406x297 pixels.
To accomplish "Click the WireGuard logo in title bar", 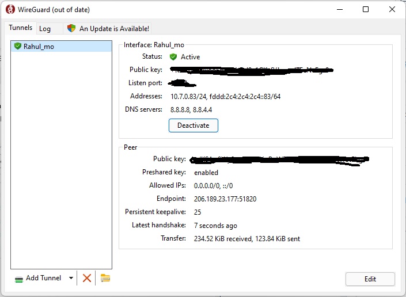I will coord(10,10).
